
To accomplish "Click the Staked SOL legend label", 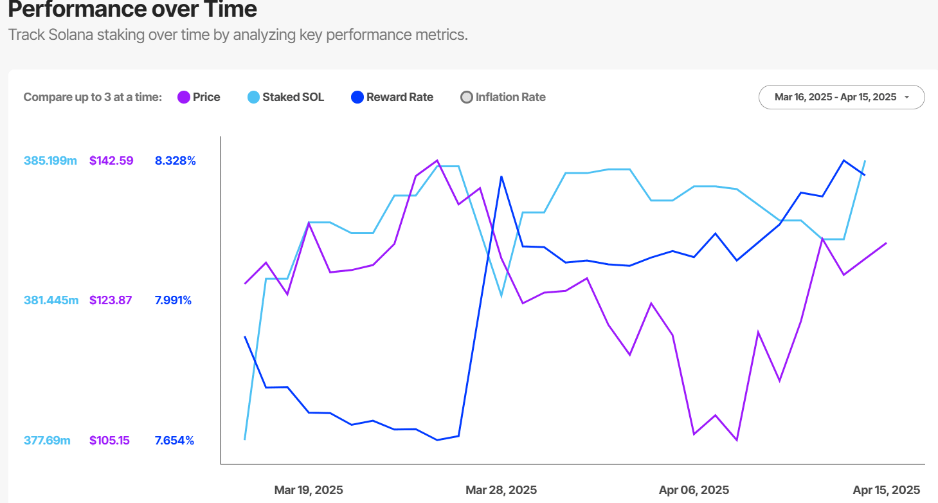I will tap(293, 97).
